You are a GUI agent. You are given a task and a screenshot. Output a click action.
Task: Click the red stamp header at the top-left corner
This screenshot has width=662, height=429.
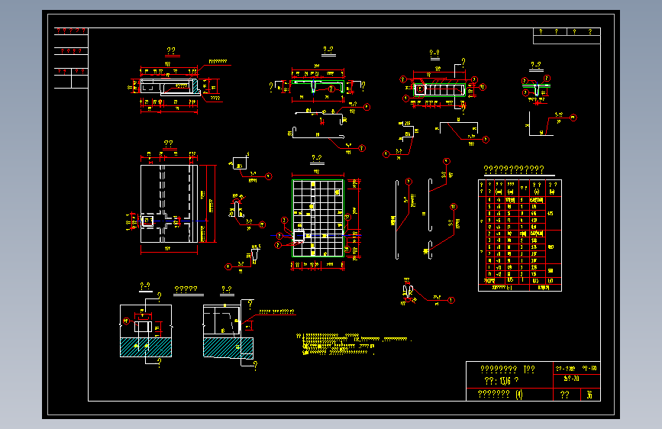(x=71, y=31)
